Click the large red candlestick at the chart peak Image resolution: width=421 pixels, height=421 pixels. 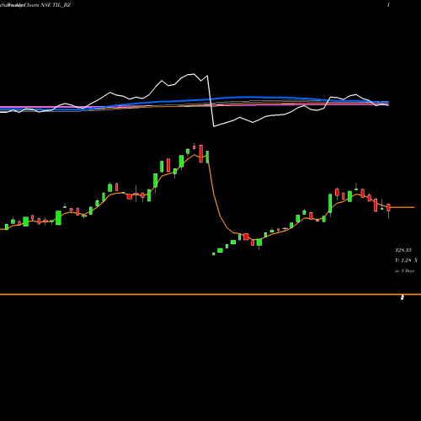pyautogui.click(x=201, y=154)
